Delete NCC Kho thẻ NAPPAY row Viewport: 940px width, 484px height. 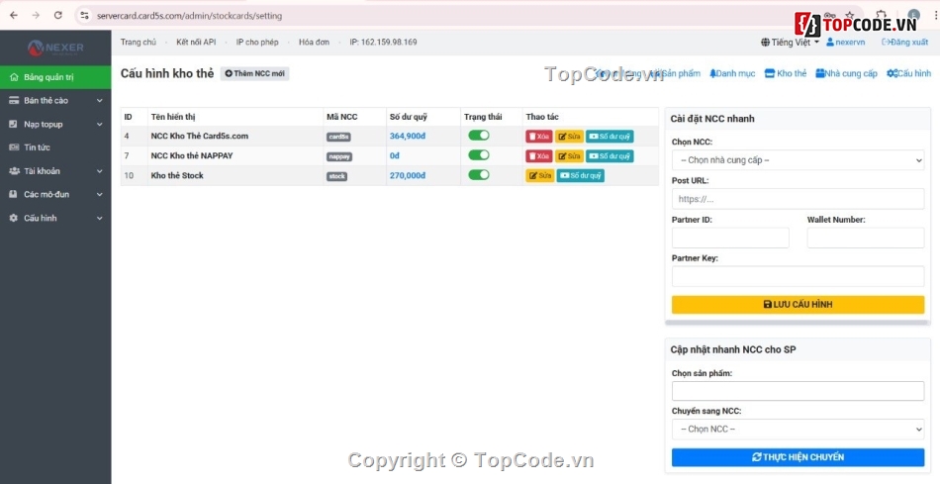coord(539,156)
